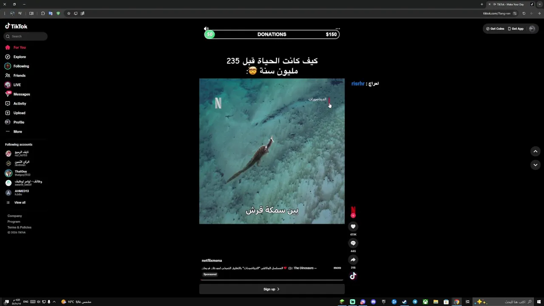Click the Sign up button
The height and width of the screenshot is (306, 544).
(x=272, y=289)
